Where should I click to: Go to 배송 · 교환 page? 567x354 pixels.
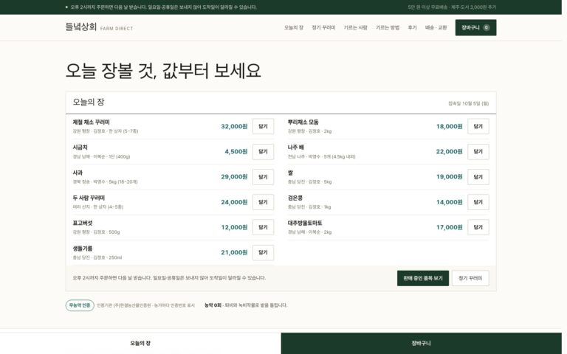point(436,27)
